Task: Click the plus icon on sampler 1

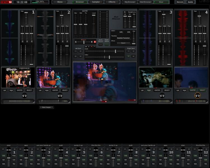Action: [14, 149]
